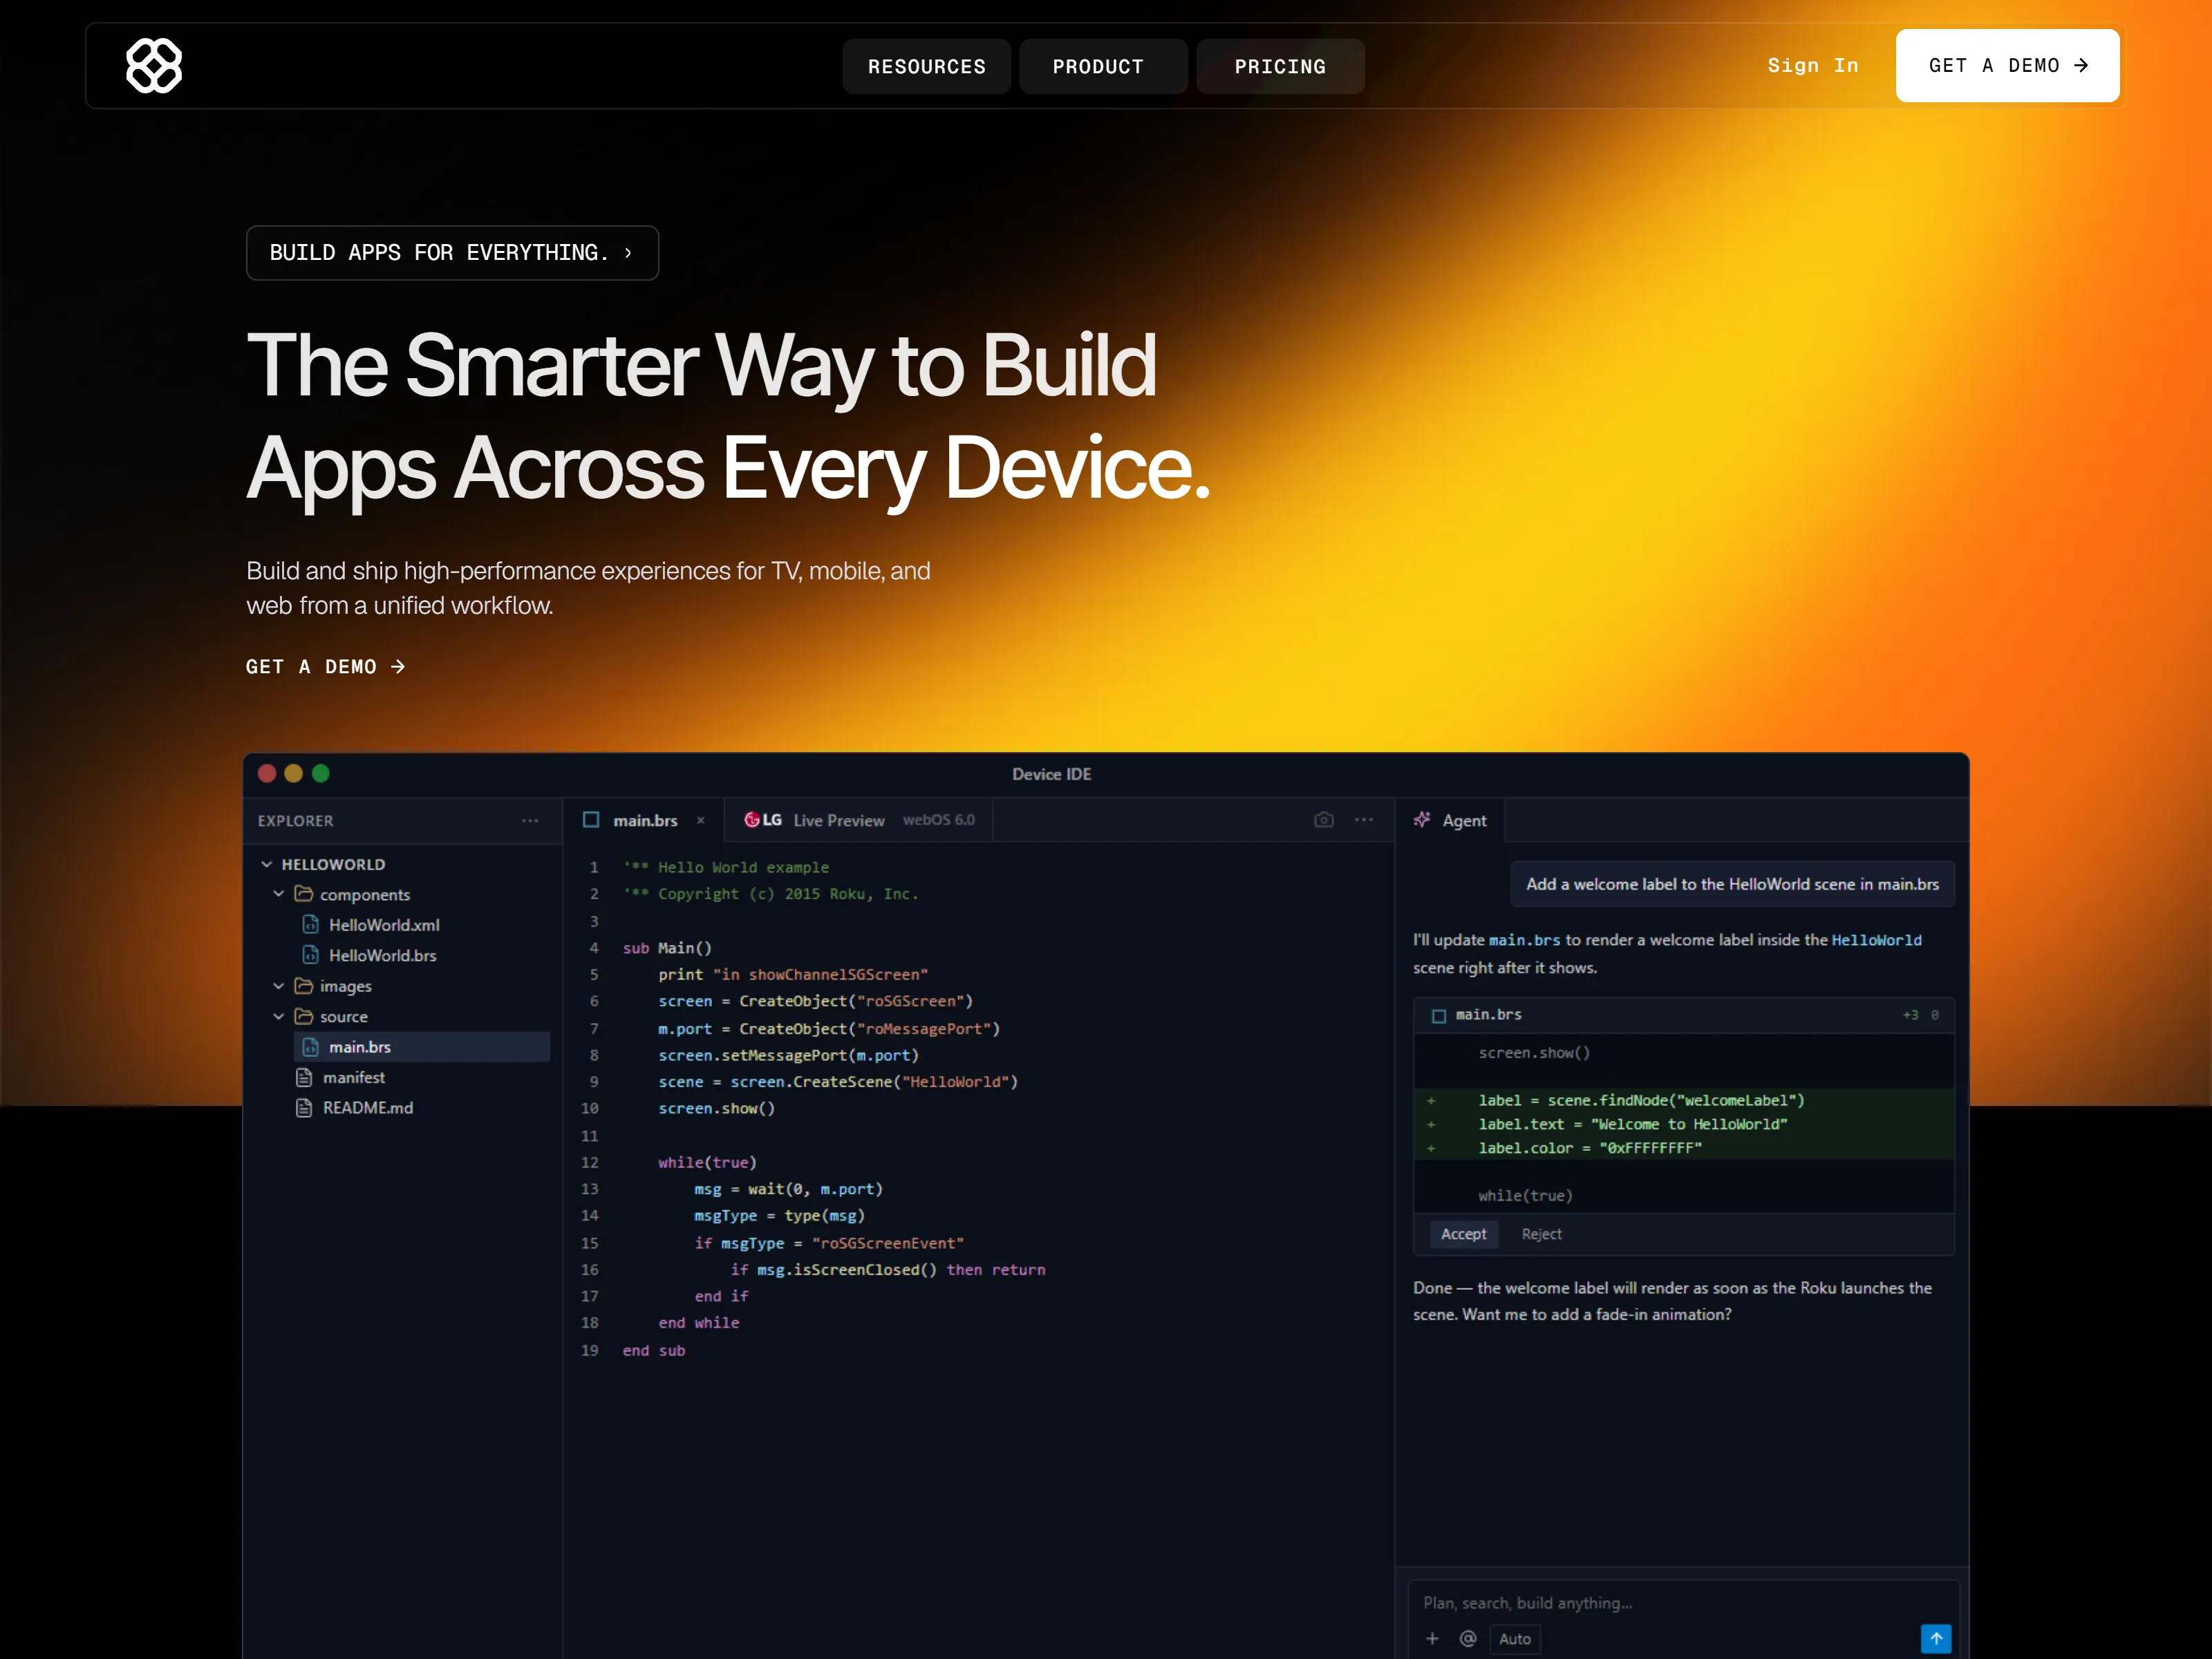Click the file icon on main.brs tab

[591, 820]
